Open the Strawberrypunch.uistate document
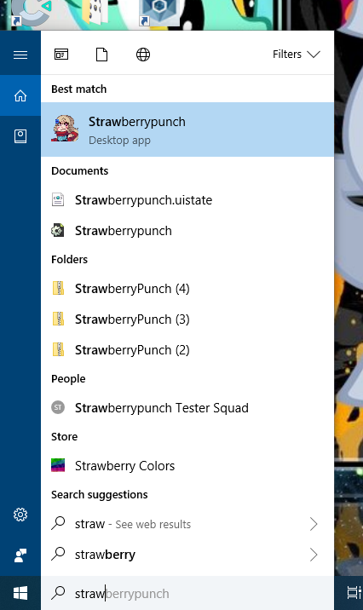363x610 pixels. click(187, 200)
